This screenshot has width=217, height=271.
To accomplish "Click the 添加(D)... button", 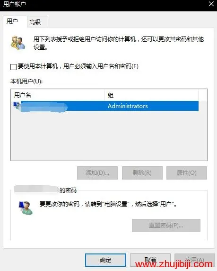I will click(x=97, y=173).
